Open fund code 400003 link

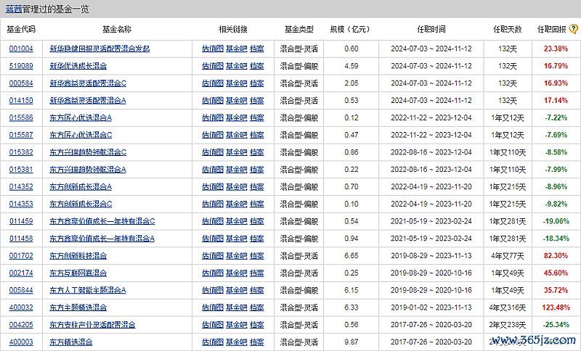tap(21, 342)
